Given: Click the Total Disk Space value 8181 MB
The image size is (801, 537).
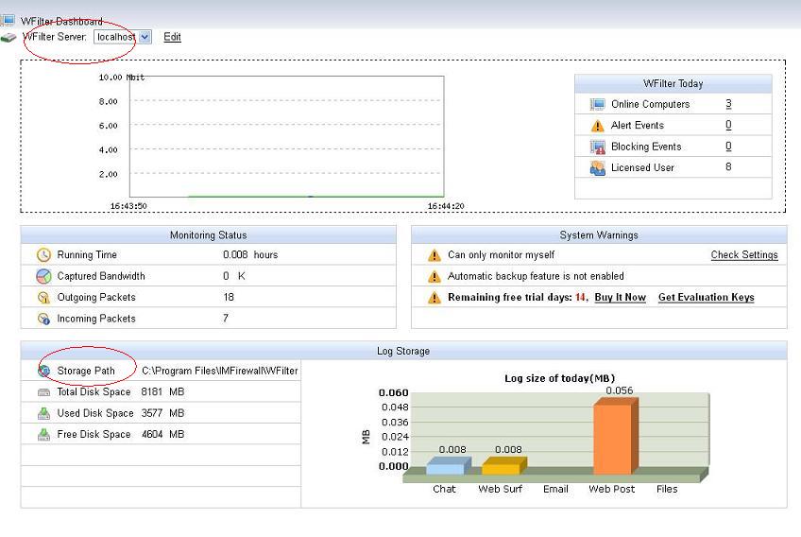Looking at the screenshot, I should pos(162,391).
